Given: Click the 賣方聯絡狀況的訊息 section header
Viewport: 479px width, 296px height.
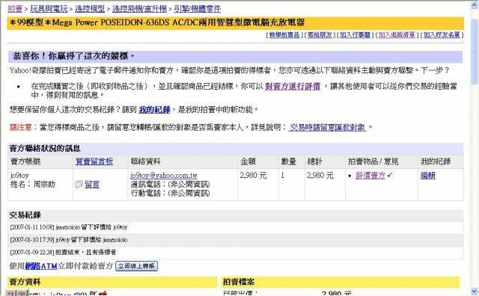Looking at the screenshot, I should [45, 149].
